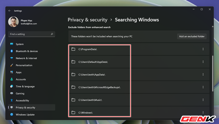Open Network & internet settings
Image resolution: width=219 pixels, height=124 pixels.
31,58
